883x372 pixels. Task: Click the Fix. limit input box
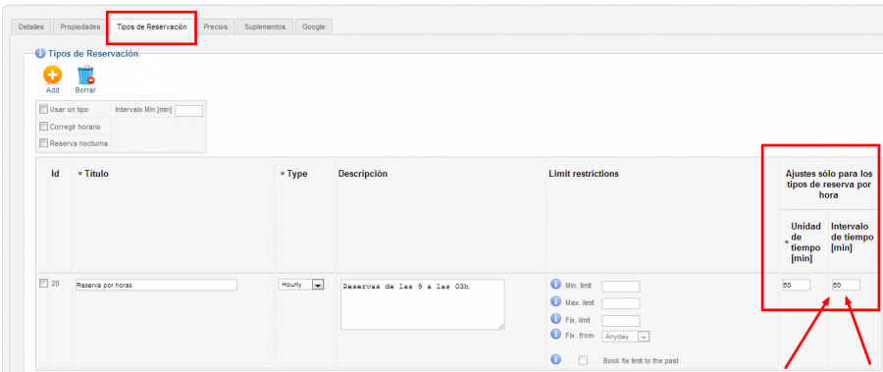coord(621,321)
